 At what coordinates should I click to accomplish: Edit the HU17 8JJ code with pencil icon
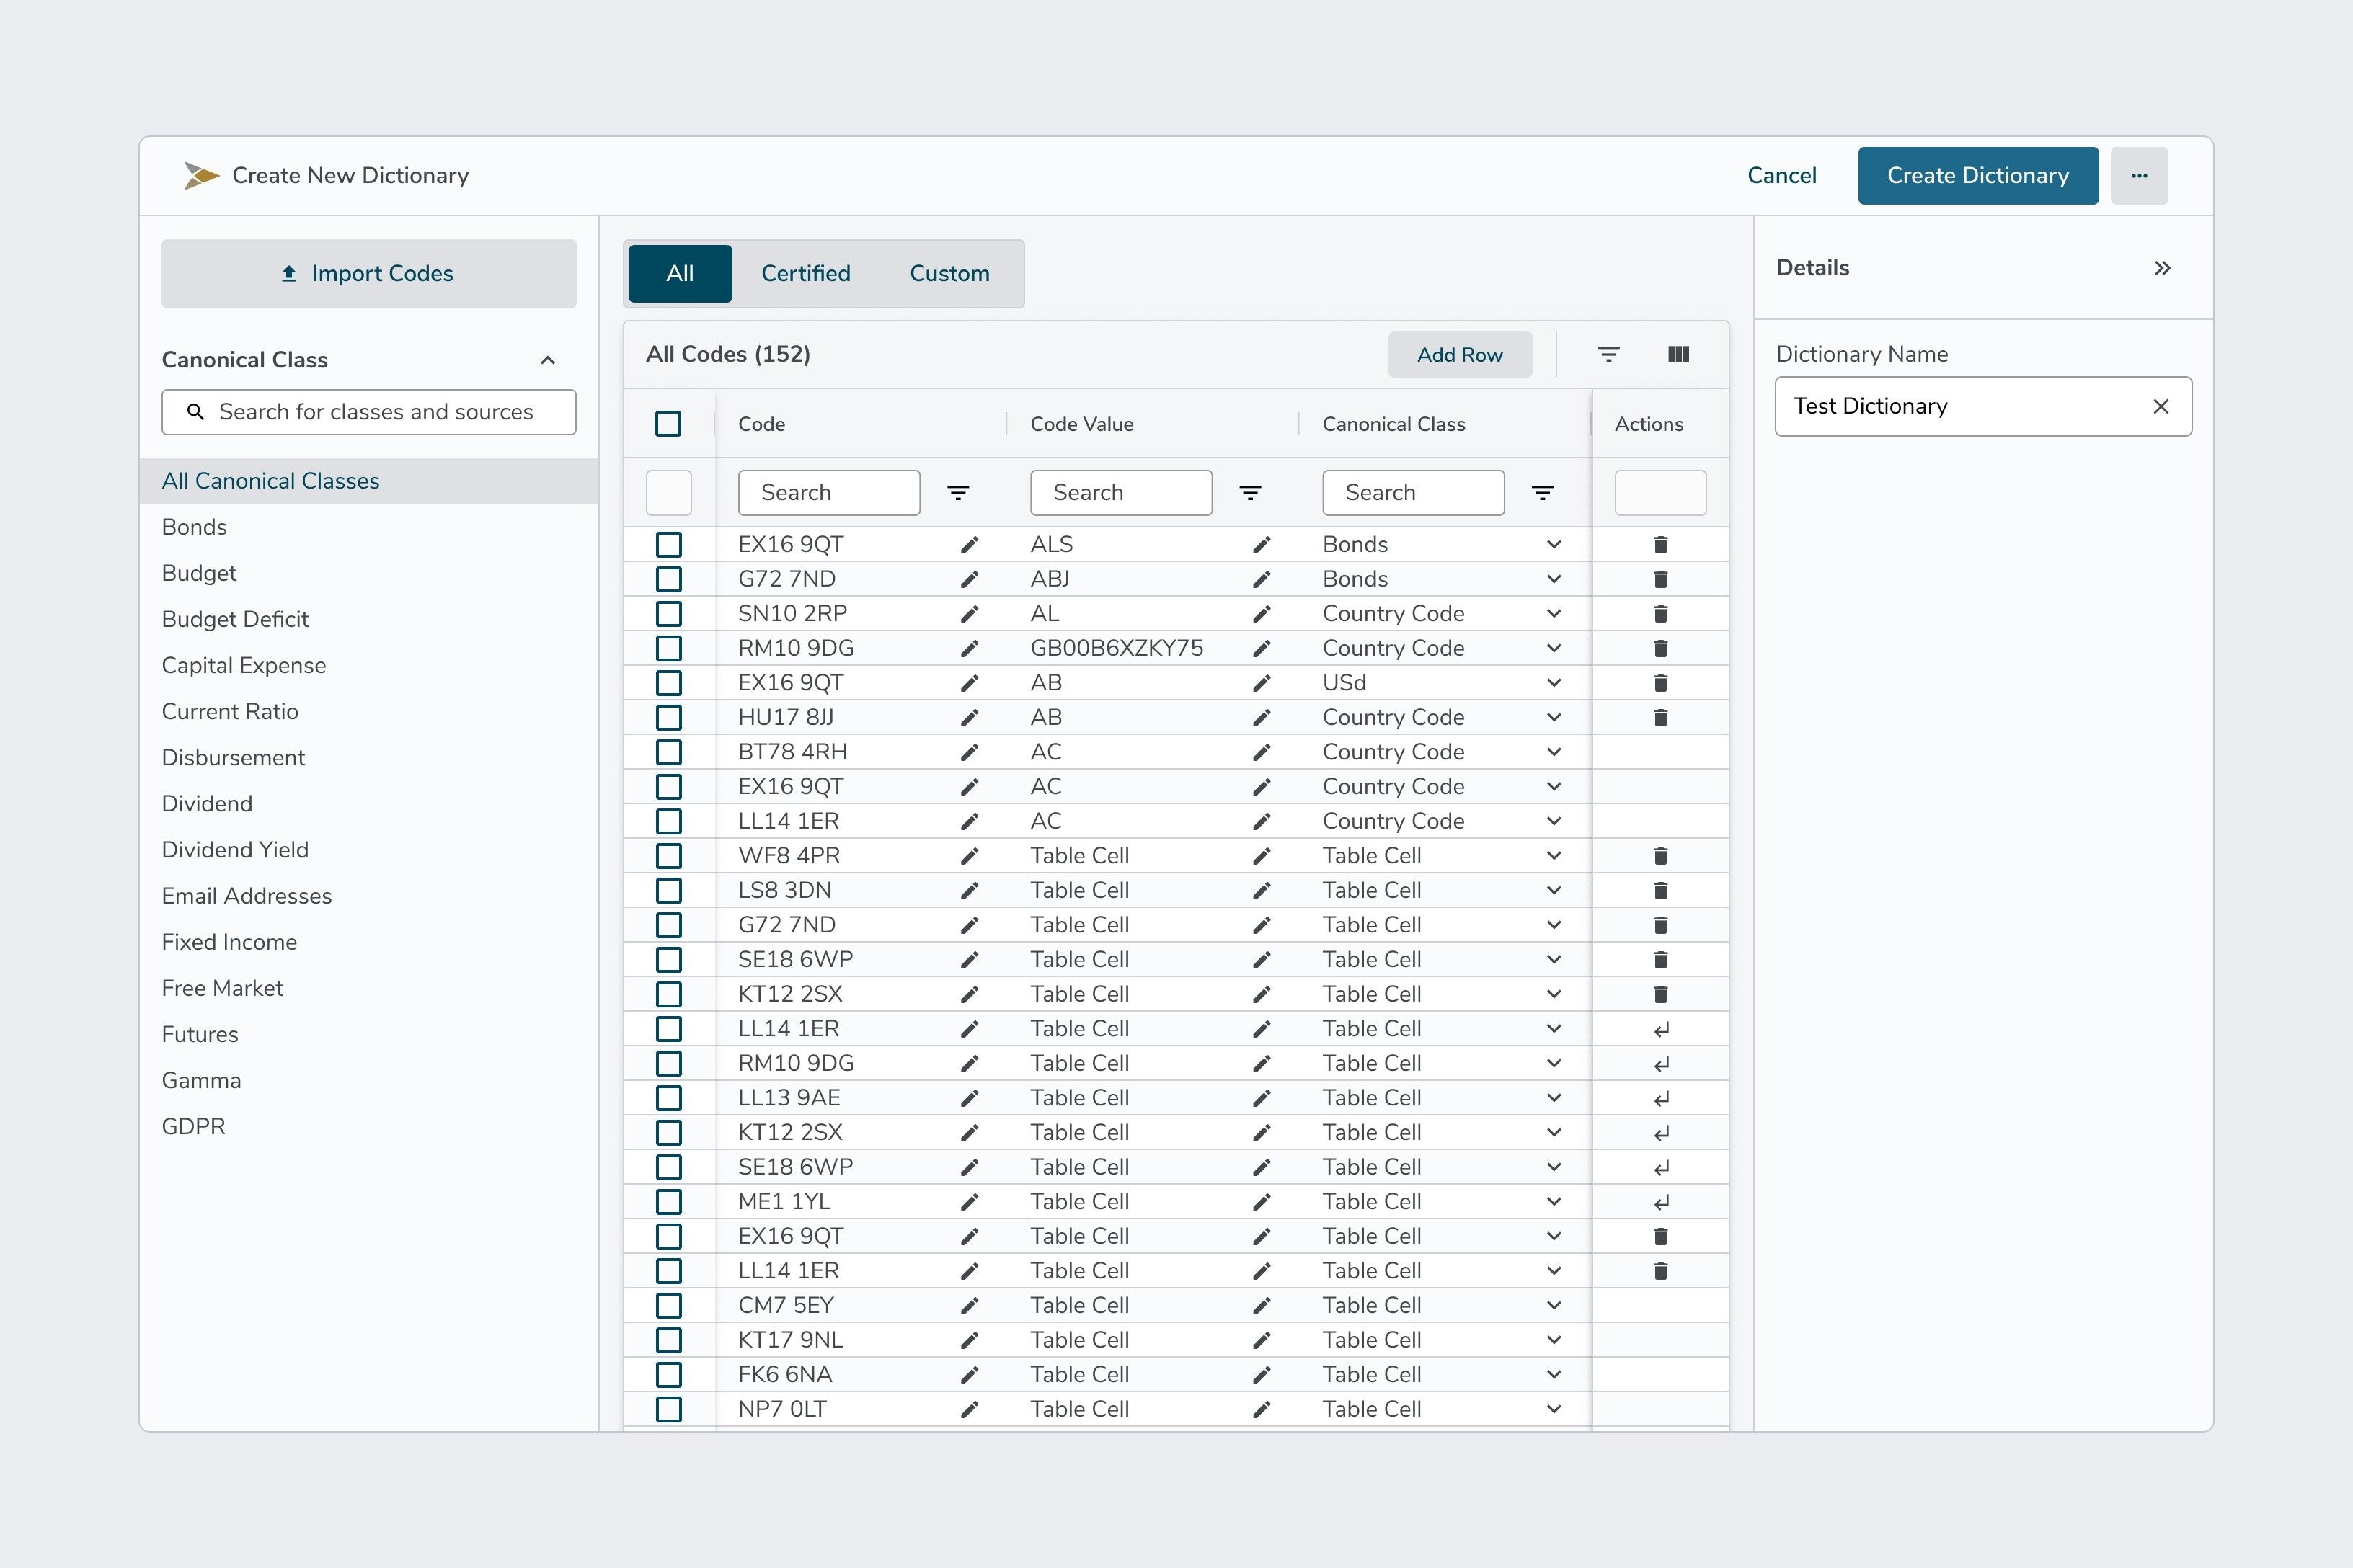(x=968, y=718)
